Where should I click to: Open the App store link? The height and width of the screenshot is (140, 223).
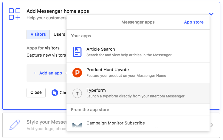pyautogui.click(x=194, y=22)
